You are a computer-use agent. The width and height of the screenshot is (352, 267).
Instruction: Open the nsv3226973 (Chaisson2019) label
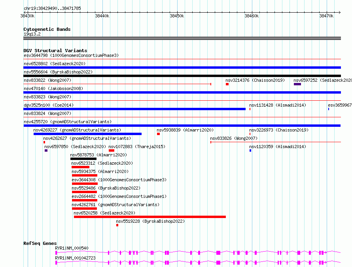279,130
